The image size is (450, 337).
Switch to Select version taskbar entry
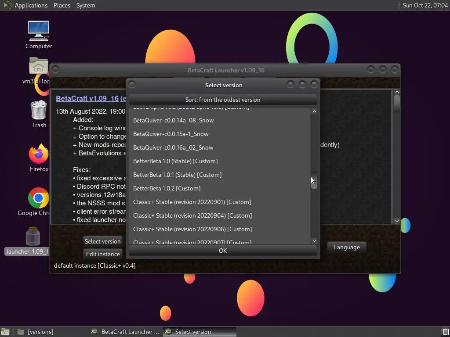[x=200, y=332]
